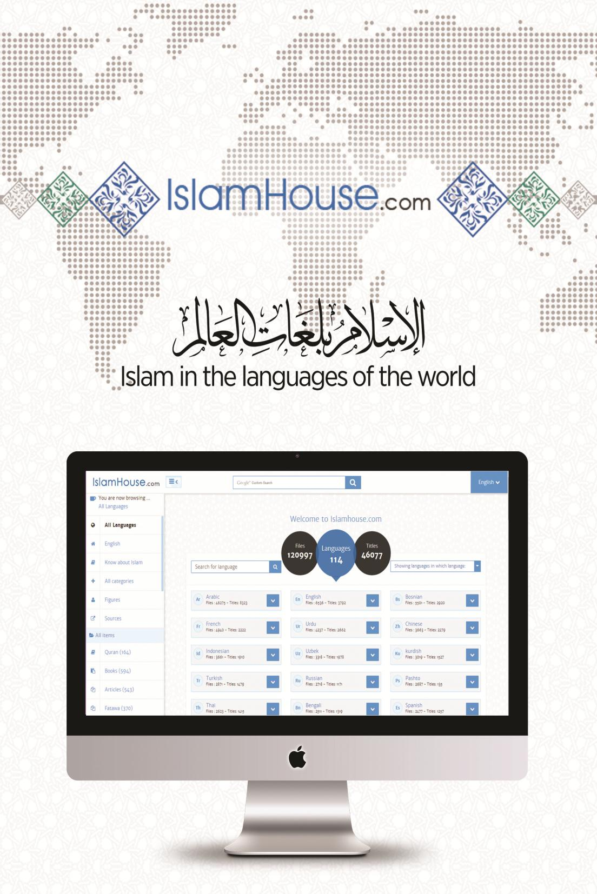Screen dimensions: 597x894
Task: Open the Bosnian language link
Action: click(x=414, y=597)
